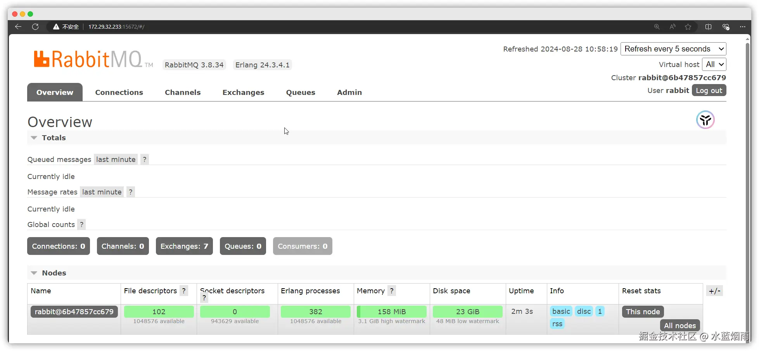Screen dimensions: 759x351
Task: Reload the page with the refresh icon
Action: [x=35, y=27]
